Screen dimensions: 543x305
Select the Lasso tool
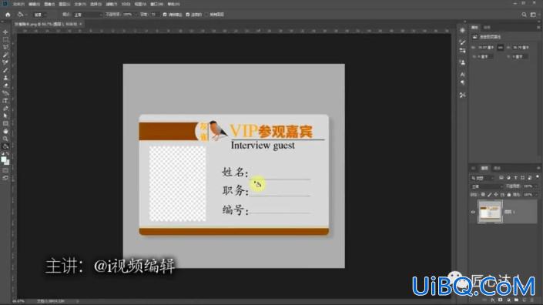(5, 47)
